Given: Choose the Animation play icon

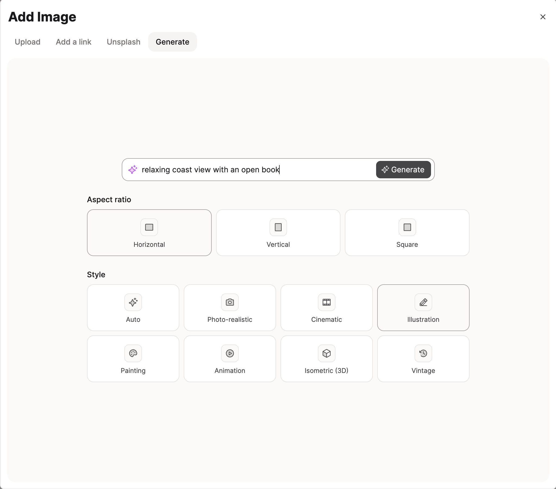Looking at the screenshot, I should click(230, 353).
